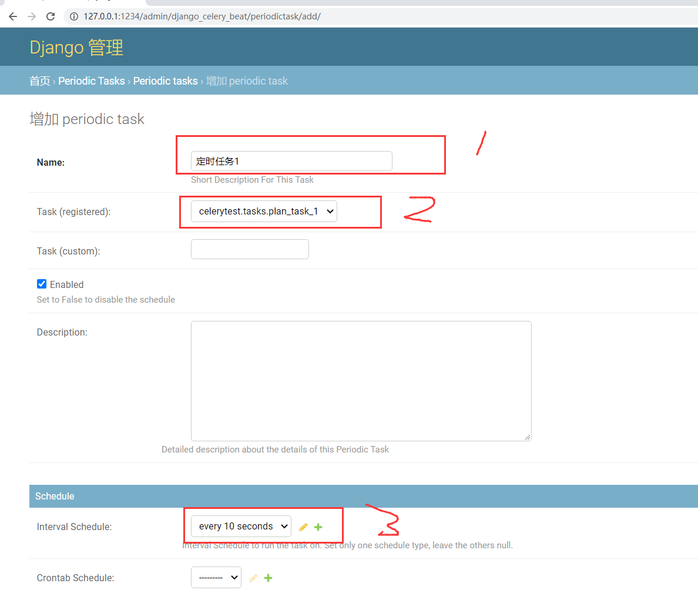Open the 首页 breadcrumb link
This screenshot has height=590, width=698.
click(39, 81)
